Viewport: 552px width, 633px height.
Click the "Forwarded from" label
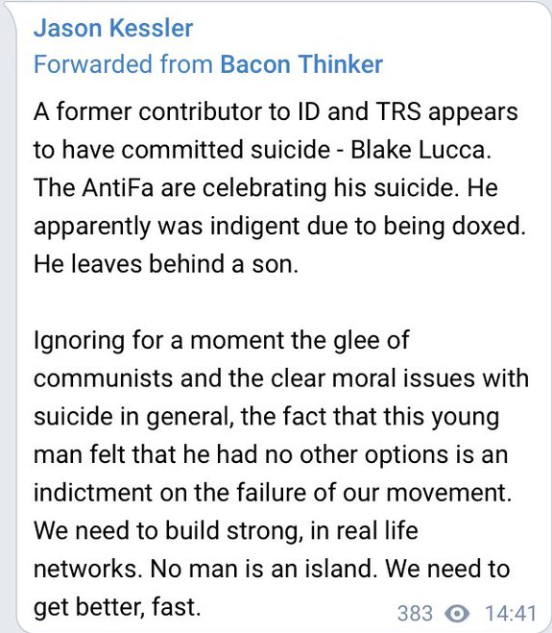[123, 64]
